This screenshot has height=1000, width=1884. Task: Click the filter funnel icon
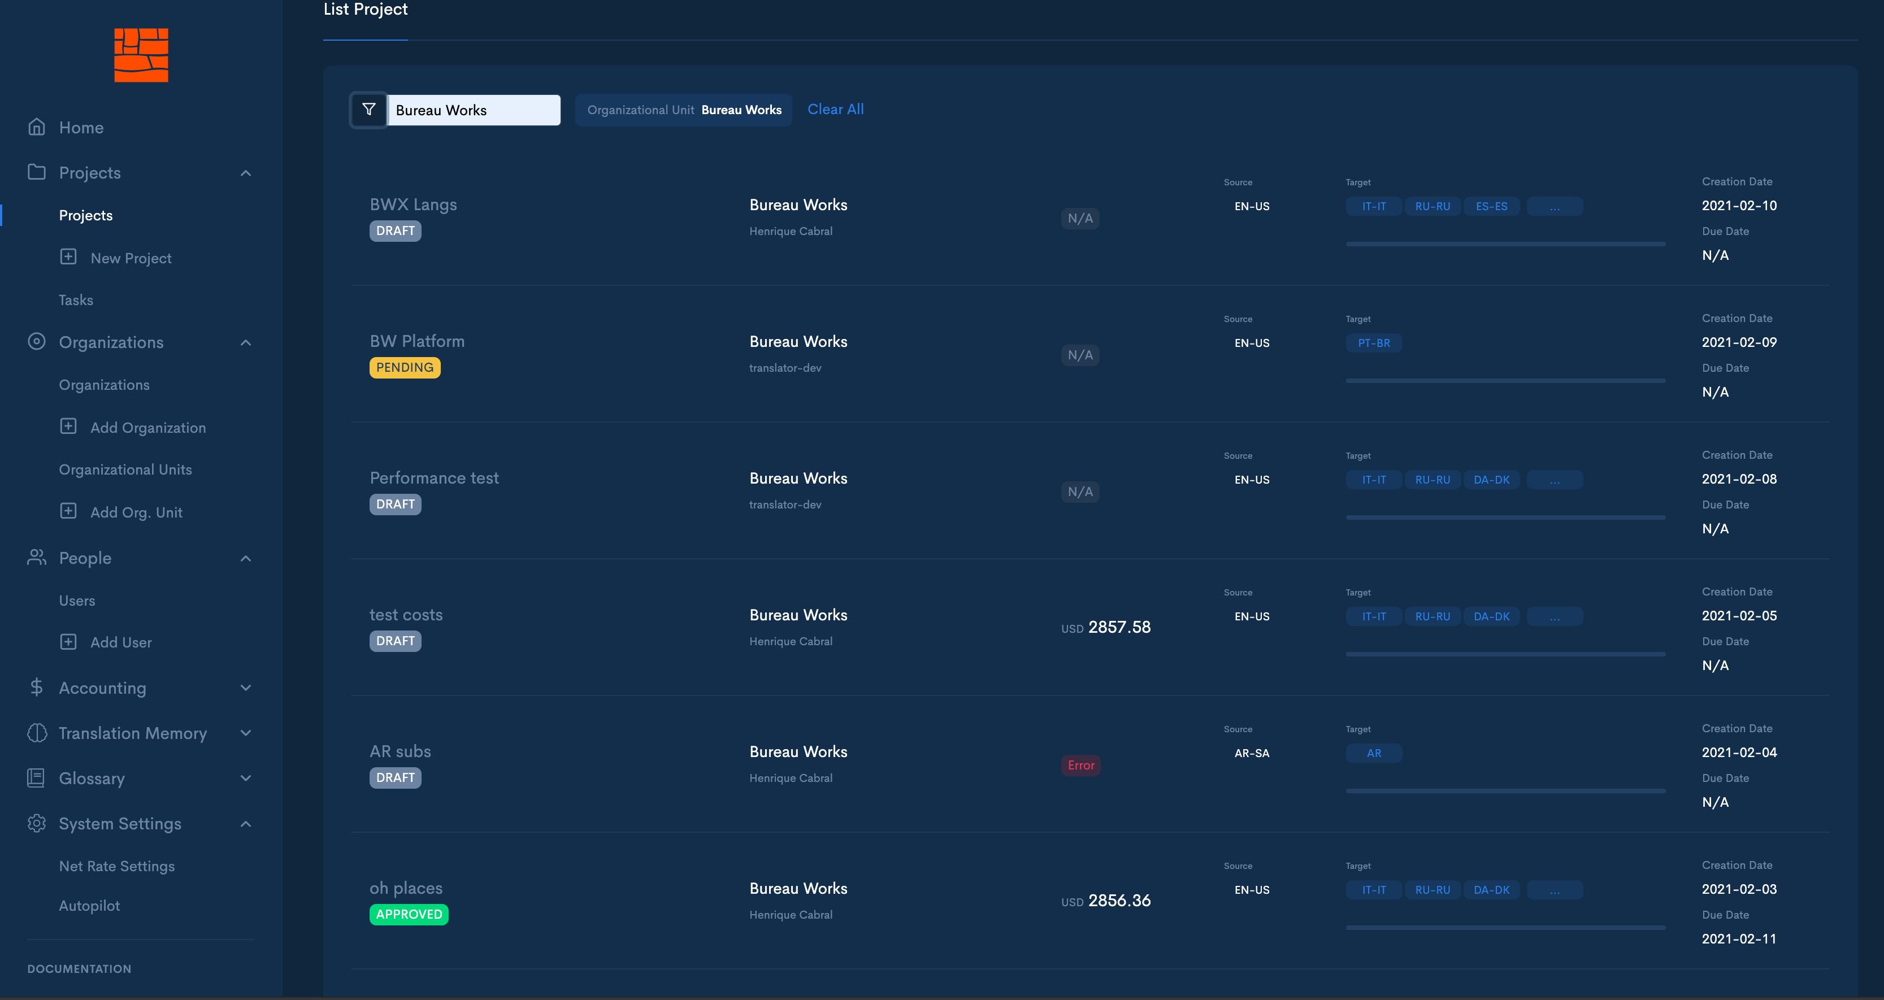click(x=368, y=109)
